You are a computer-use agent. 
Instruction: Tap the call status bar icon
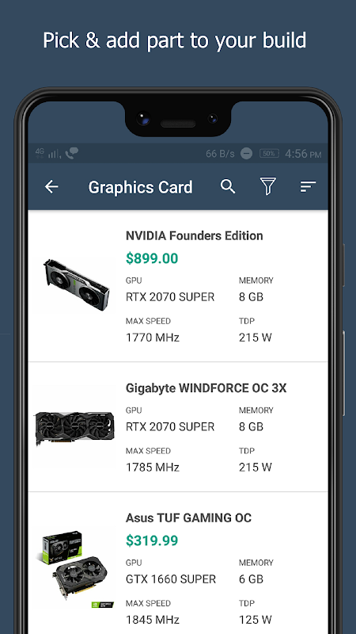72,153
